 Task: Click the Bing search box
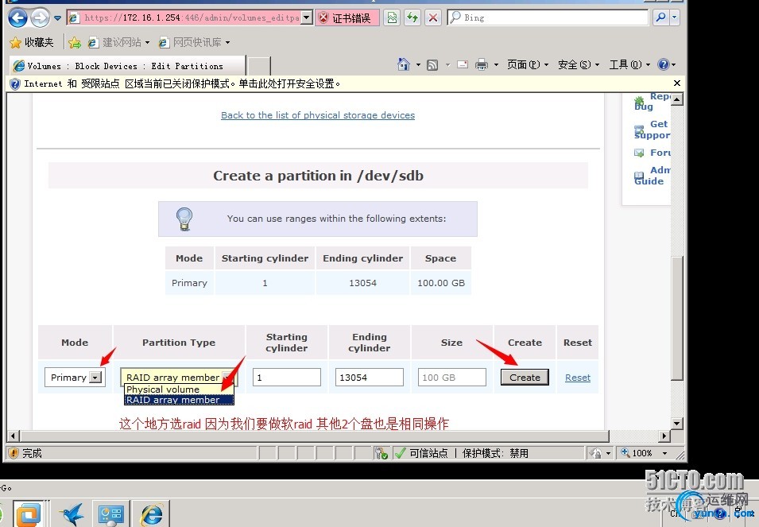(548, 18)
